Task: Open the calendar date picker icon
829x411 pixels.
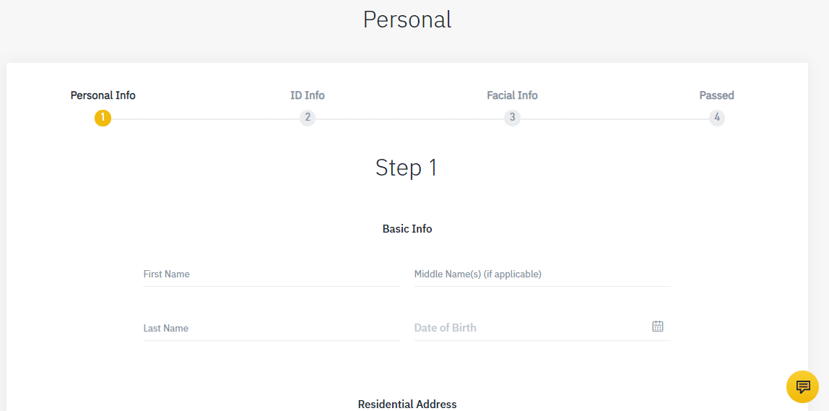Action: coord(657,326)
